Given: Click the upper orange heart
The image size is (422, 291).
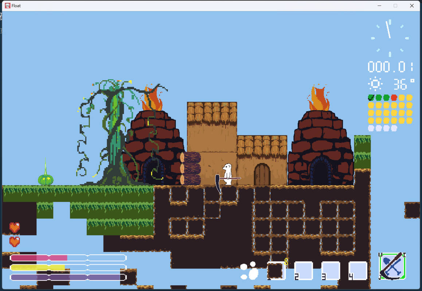Looking at the screenshot, I should pos(15,227).
